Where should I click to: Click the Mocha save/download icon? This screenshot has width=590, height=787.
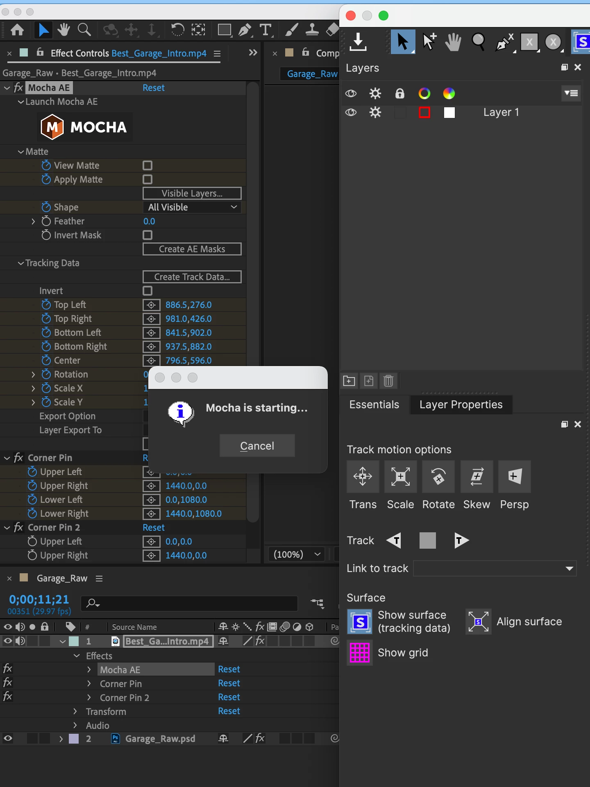point(358,42)
